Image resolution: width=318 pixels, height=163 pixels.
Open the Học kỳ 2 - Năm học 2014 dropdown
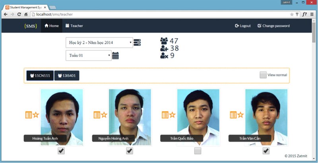(x=99, y=43)
